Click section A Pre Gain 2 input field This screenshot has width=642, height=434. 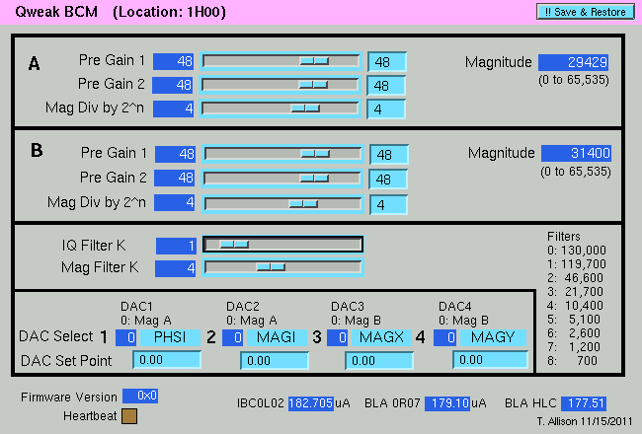point(386,86)
